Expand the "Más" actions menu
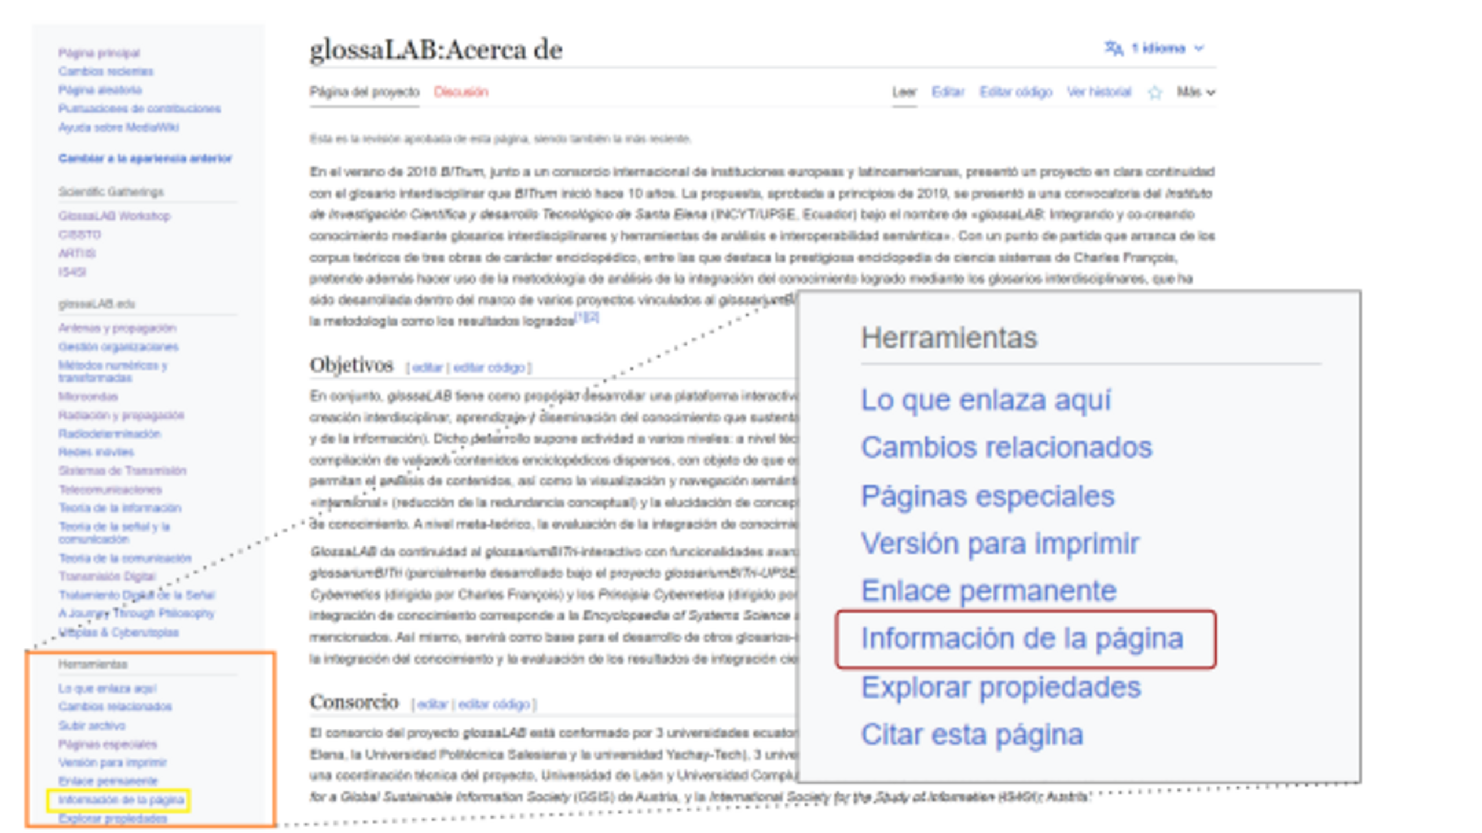 pyautogui.click(x=1195, y=92)
